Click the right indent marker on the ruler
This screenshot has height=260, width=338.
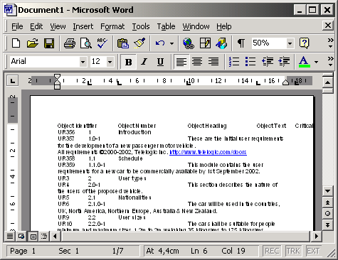click(x=285, y=82)
